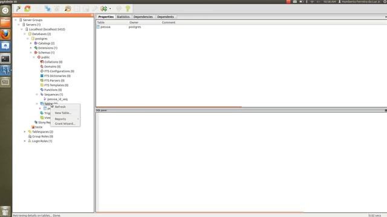This screenshot has width=387, height=217.
Task: Collapse the Servers (1) node
Action: (19, 25)
